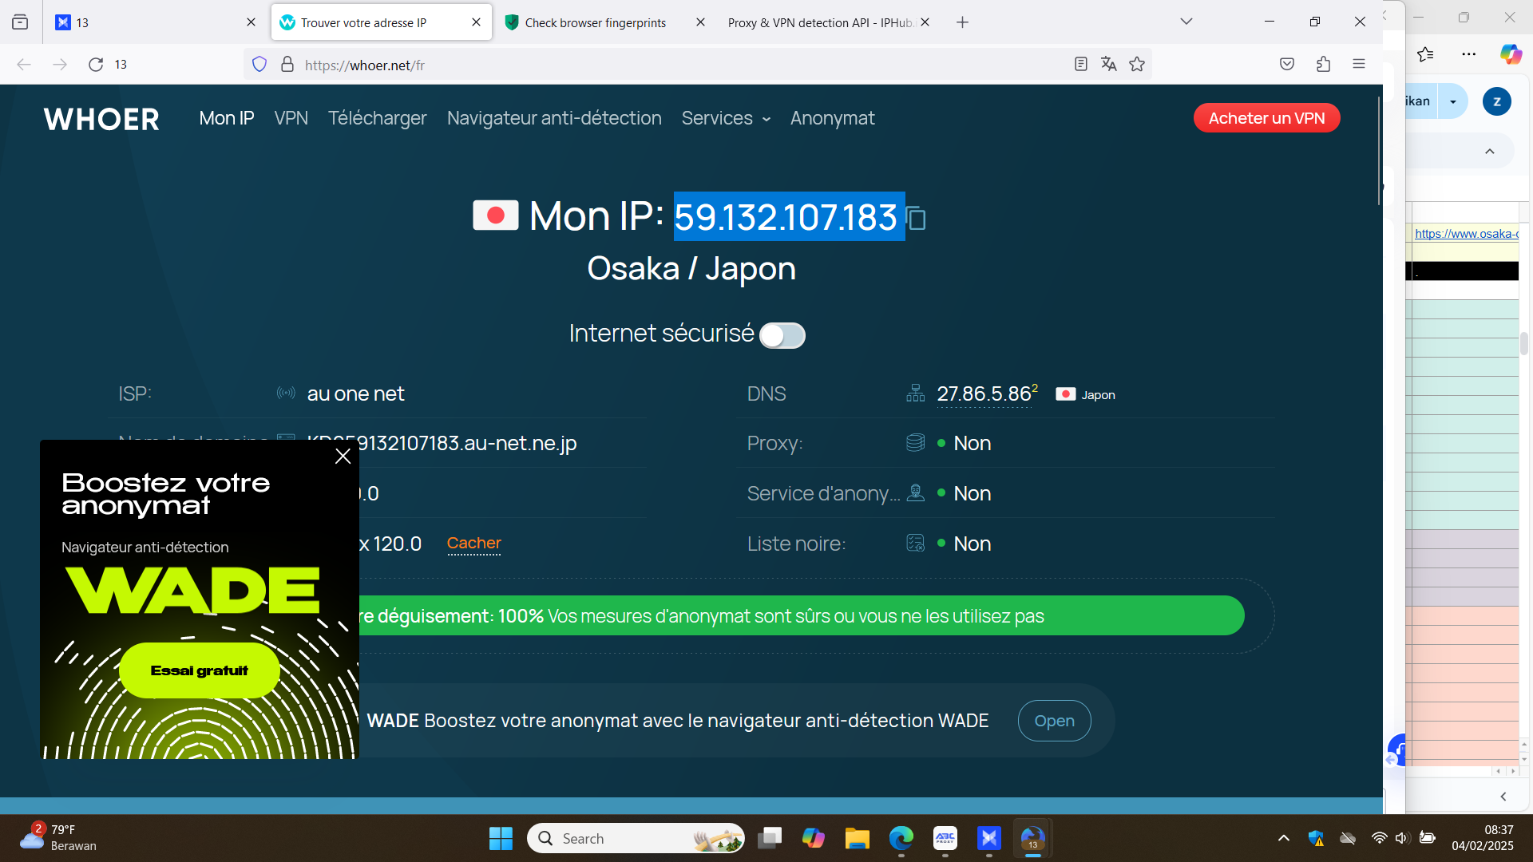Reload the whoer.net page

click(96, 65)
